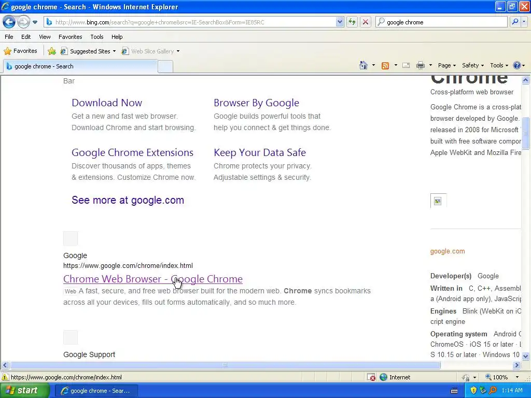Image resolution: width=531 pixels, height=398 pixels.
Task: Click the horizontal scrollbar right arrow
Action: click(516, 365)
